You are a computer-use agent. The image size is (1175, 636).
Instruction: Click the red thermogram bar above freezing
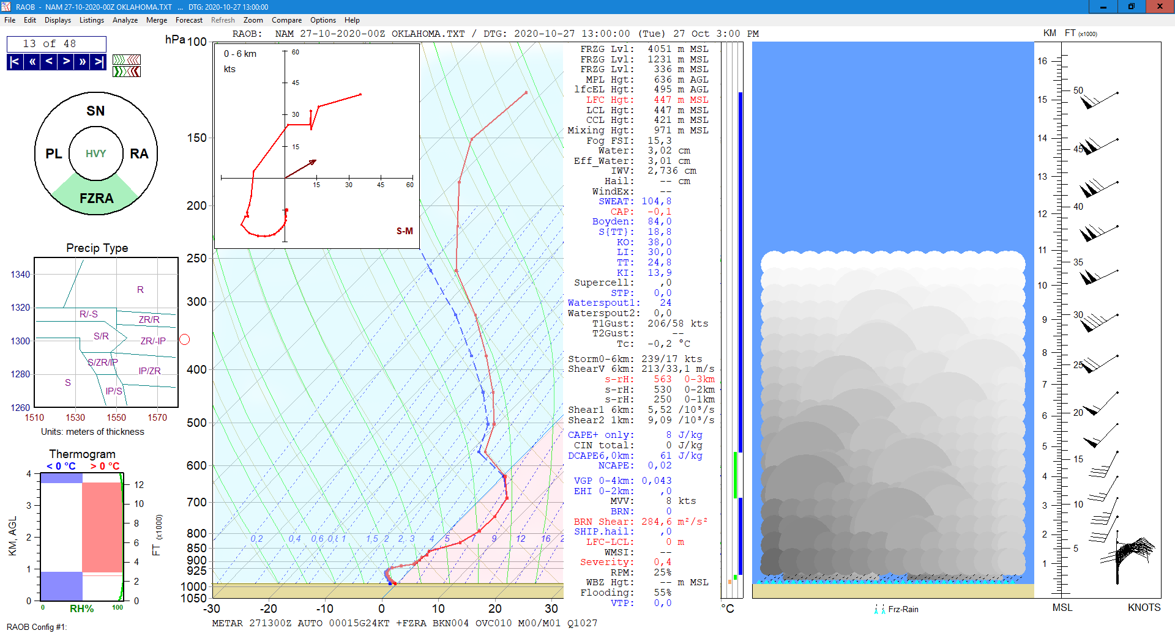(102, 527)
